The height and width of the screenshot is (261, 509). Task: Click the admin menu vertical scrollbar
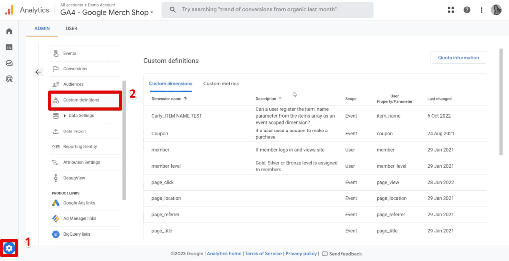124,140
